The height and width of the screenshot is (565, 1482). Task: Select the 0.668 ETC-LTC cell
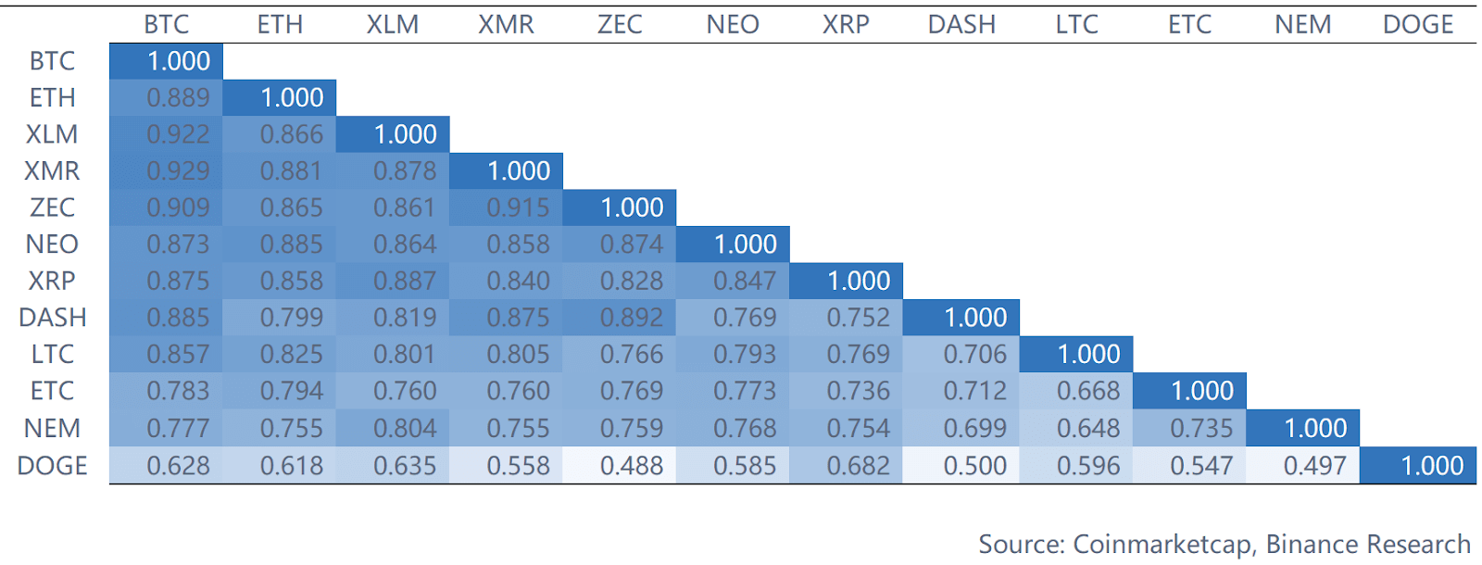tap(1088, 391)
